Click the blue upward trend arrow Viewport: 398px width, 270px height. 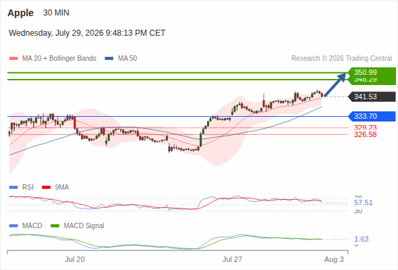pyautogui.click(x=335, y=85)
